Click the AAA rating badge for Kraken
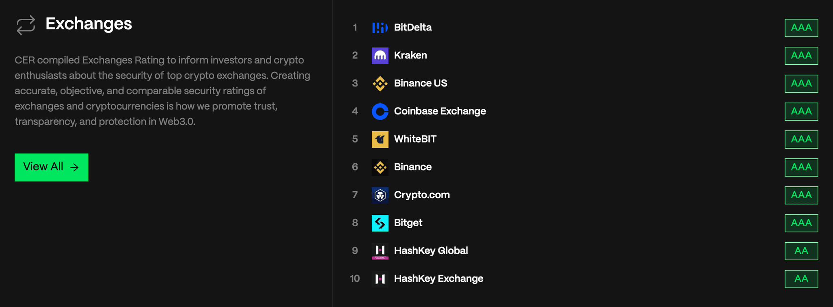 click(x=801, y=56)
